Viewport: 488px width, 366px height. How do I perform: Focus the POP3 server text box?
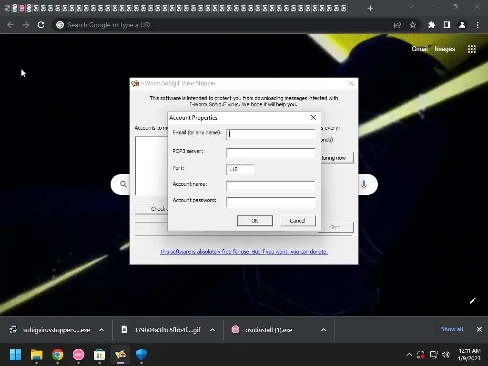[x=271, y=153]
